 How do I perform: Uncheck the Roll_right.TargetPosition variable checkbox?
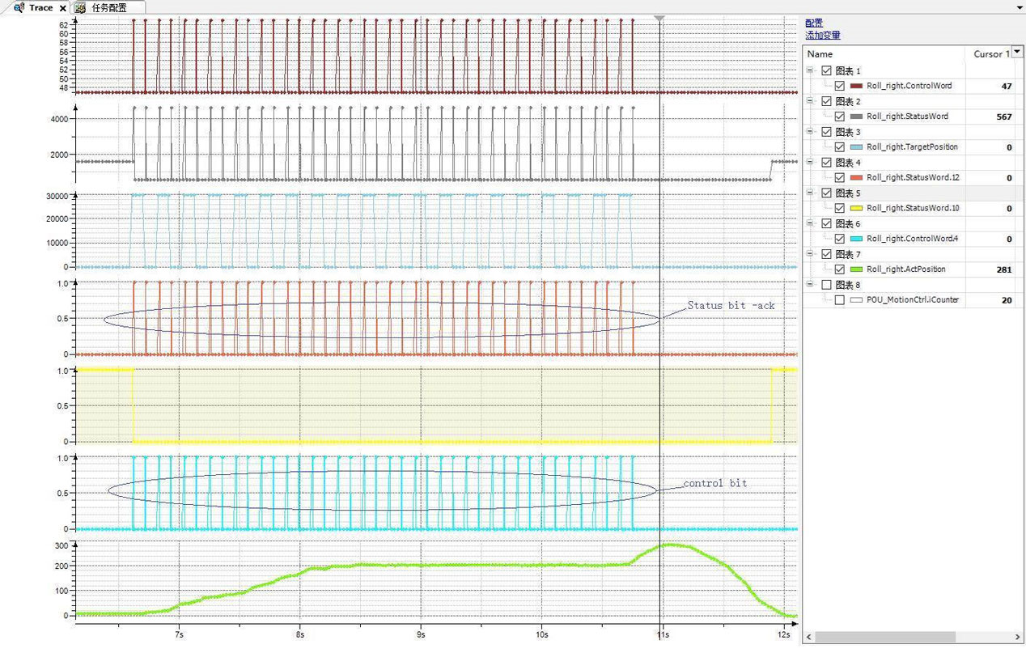840,146
